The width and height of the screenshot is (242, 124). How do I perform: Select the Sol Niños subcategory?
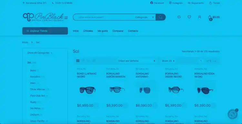[x=35, y=109]
